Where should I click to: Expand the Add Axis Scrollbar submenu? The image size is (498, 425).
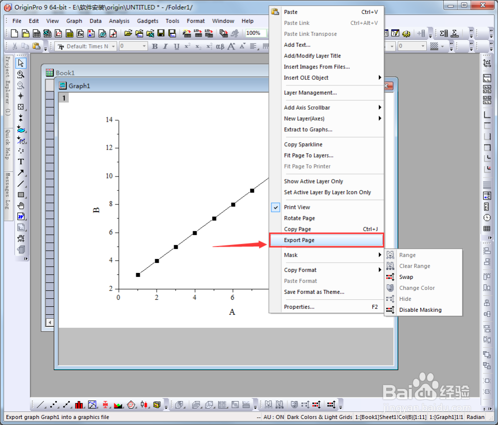pos(326,108)
